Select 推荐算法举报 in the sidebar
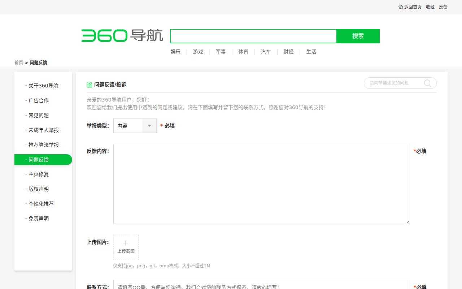462x289 pixels. 43,145
